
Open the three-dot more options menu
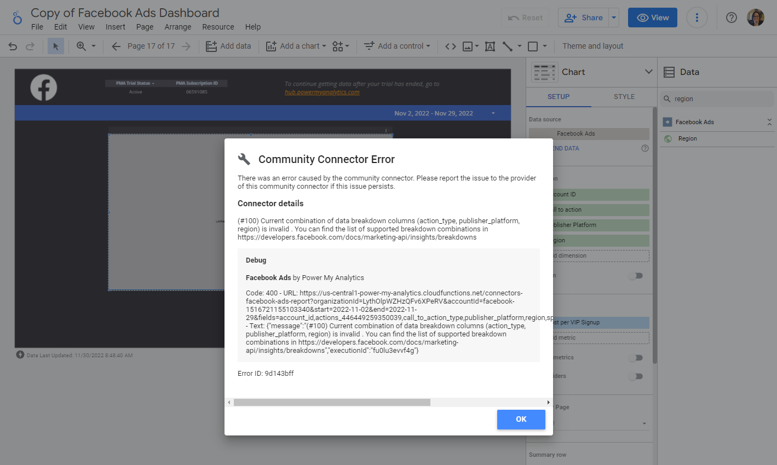(x=697, y=18)
